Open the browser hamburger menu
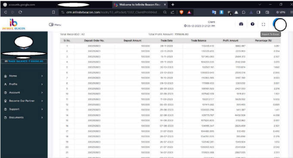This screenshot has width=293, height=158. point(292,12)
